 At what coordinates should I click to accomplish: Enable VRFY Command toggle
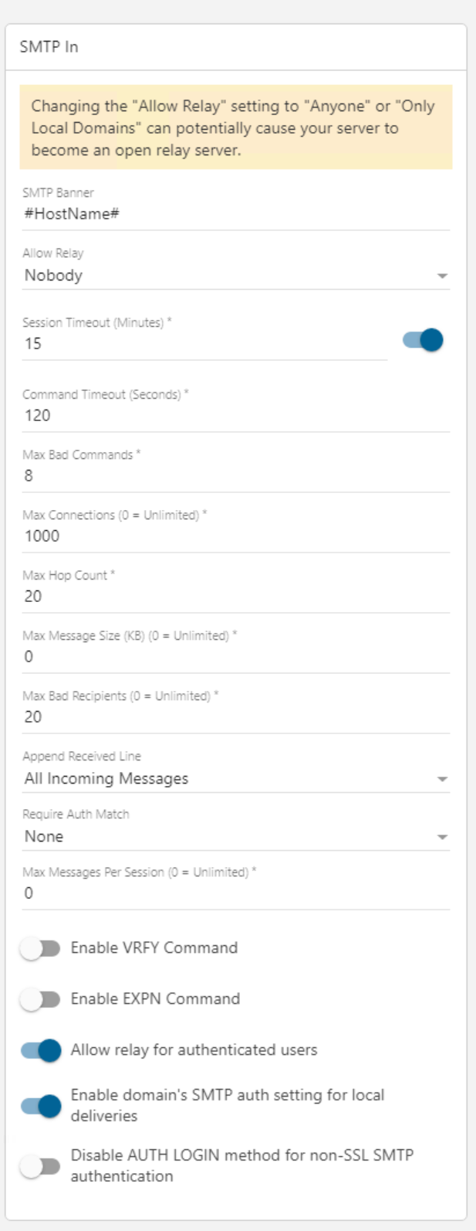[x=40, y=948]
